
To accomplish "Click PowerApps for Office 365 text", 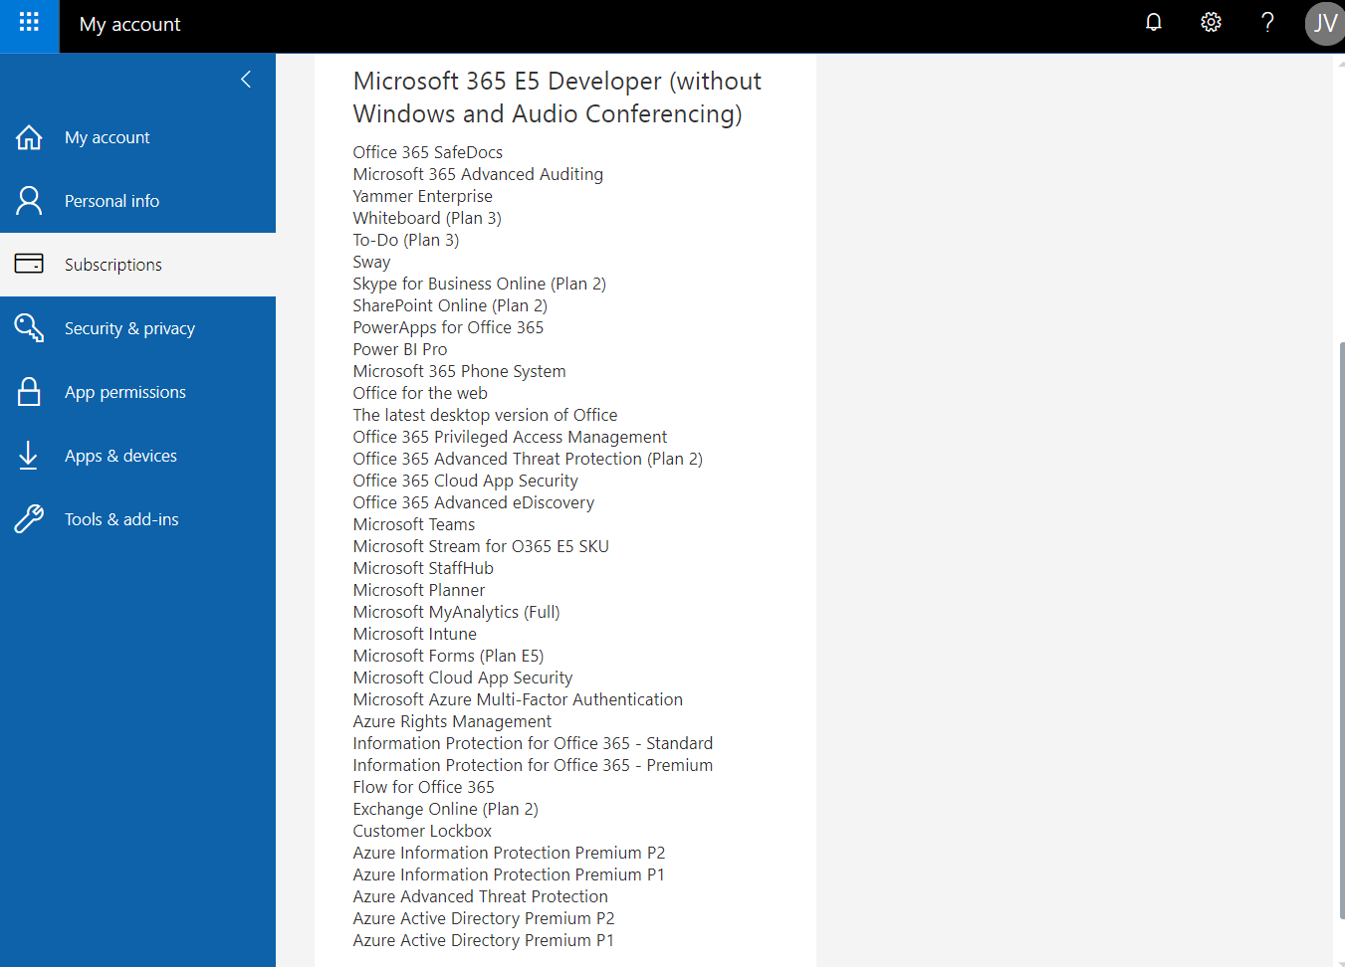I will click(x=448, y=327).
